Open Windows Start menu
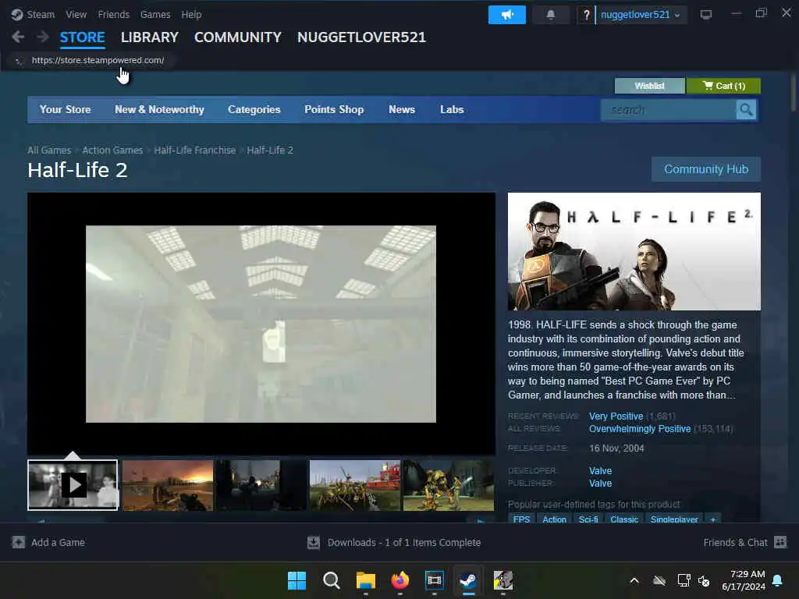 tap(297, 580)
